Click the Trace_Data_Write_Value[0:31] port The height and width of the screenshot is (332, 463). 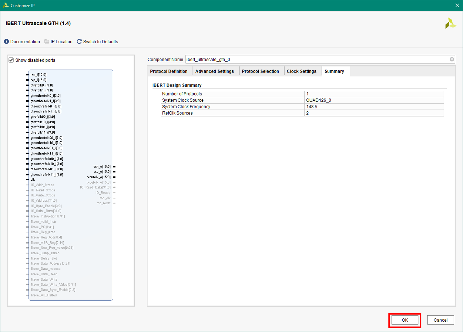53,285
